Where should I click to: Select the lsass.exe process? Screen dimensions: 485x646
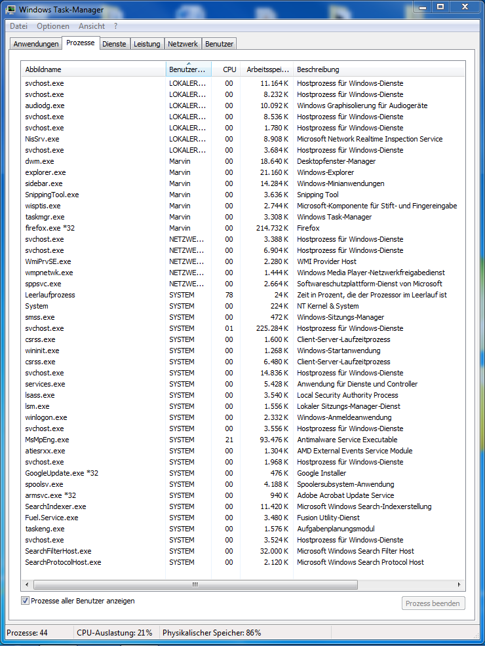point(243,395)
